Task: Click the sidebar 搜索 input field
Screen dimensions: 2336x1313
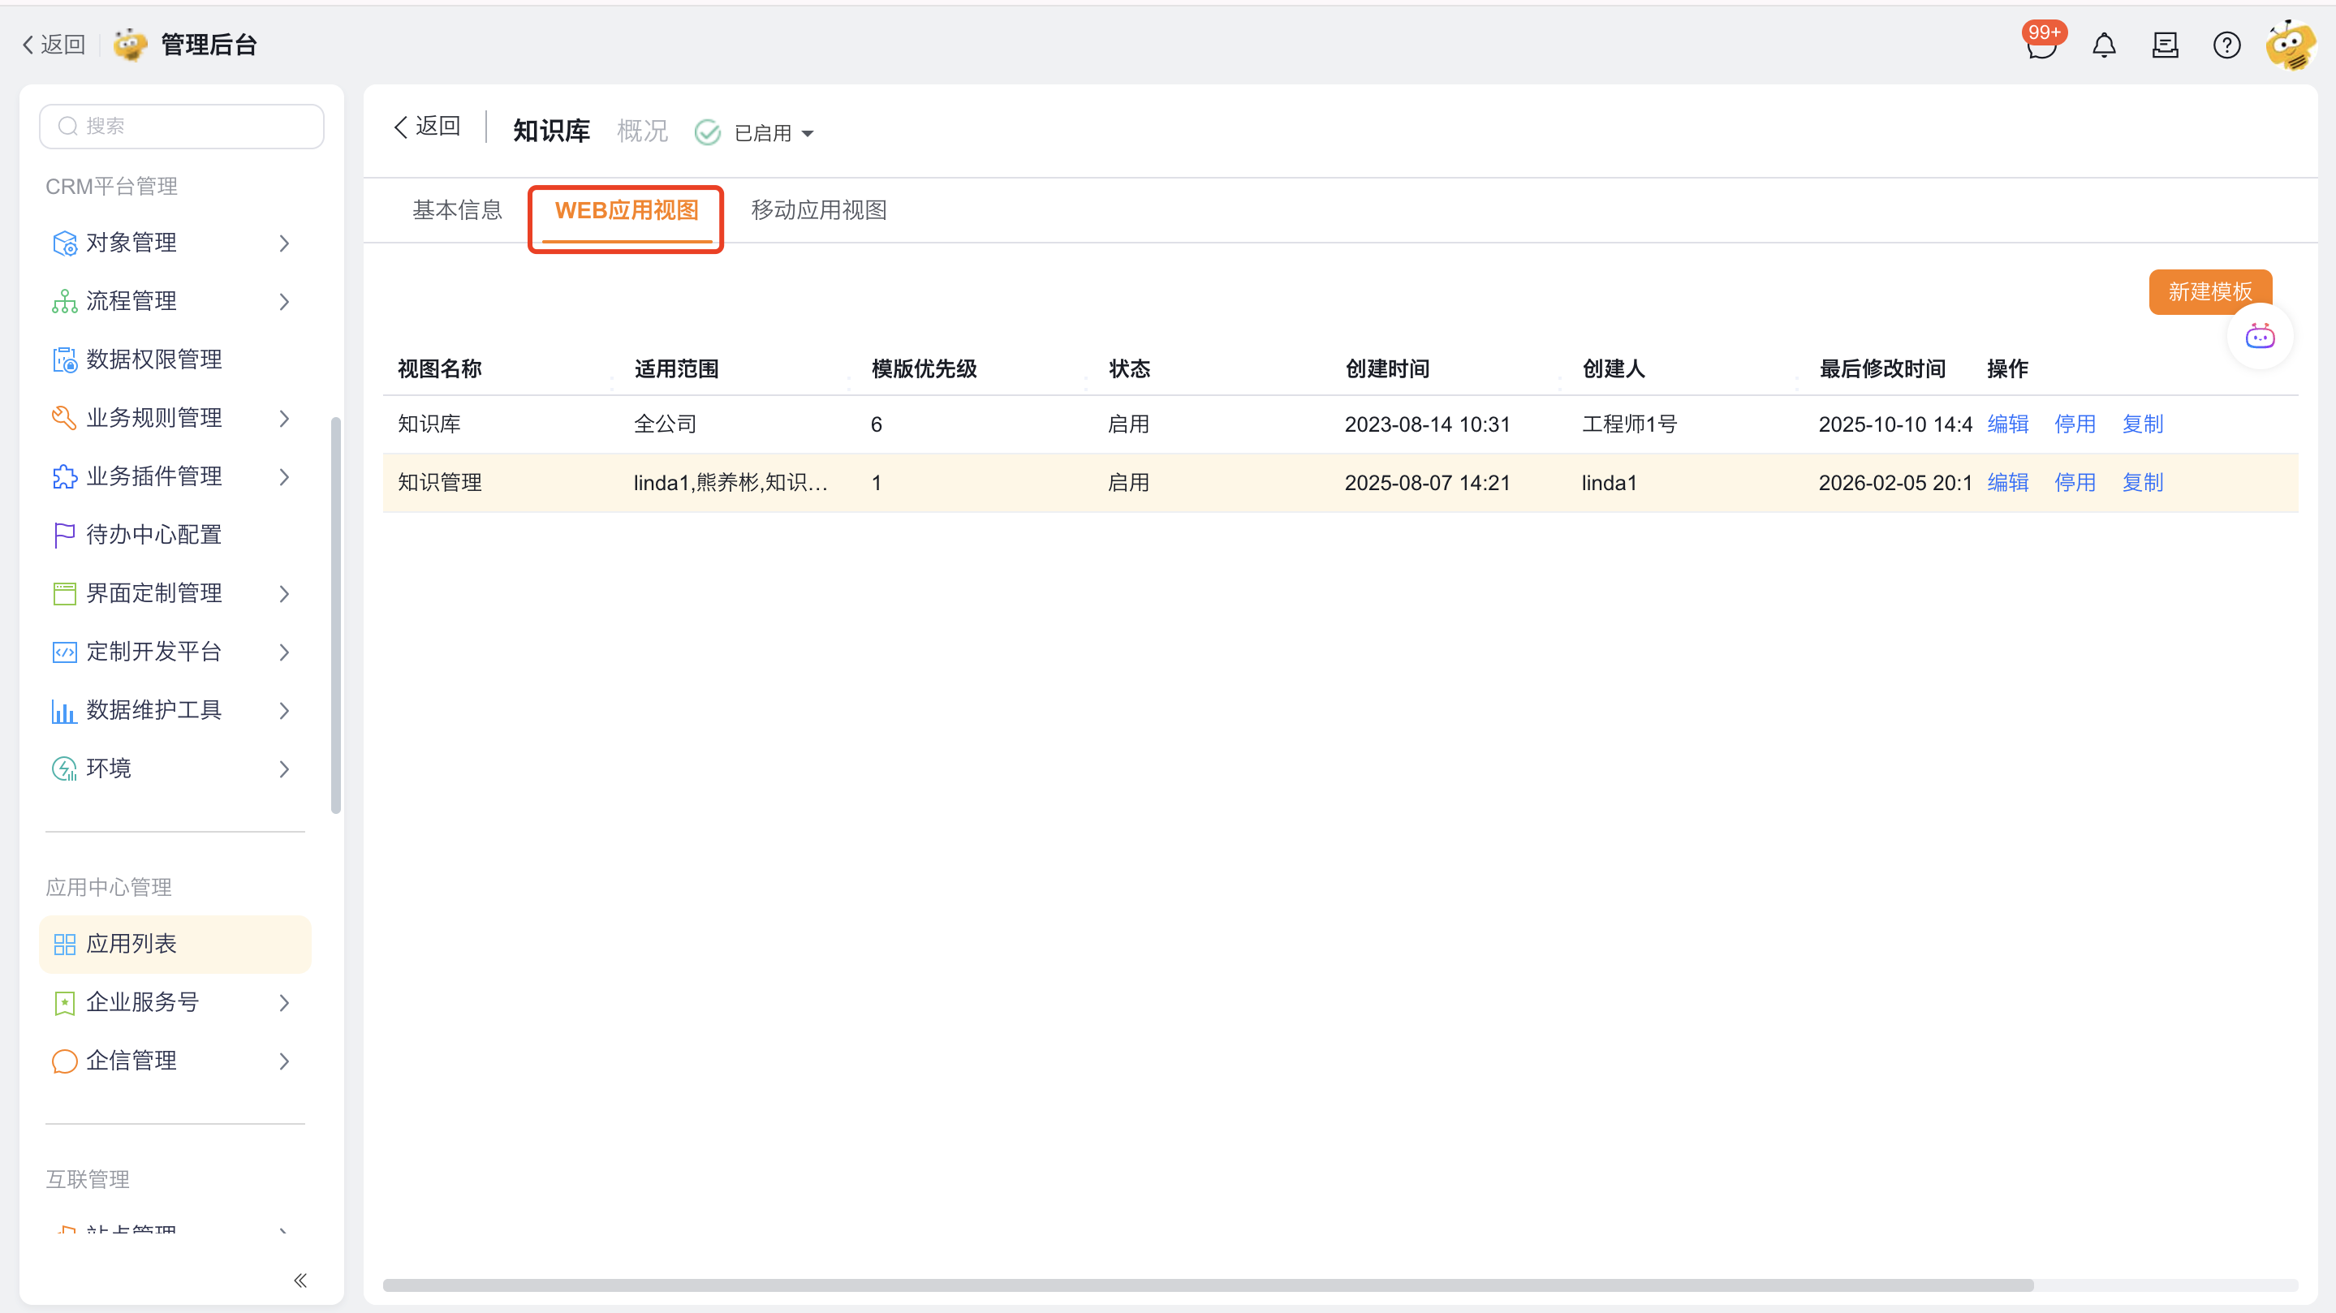Action: tap(181, 126)
